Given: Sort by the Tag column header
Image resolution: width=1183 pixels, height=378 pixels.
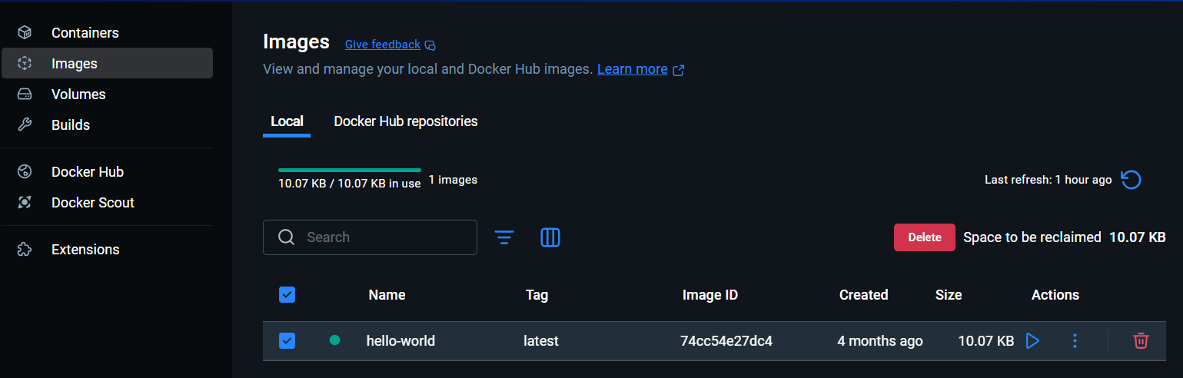Looking at the screenshot, I should point(537,295).
